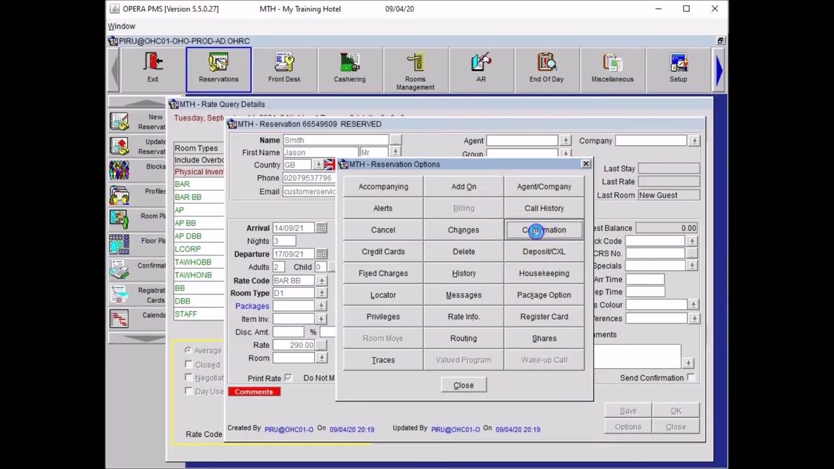Open Blocks from the sidebar
Screen dimensions: 834x469
[x=137, y=170]
